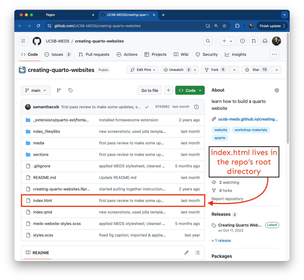Viewport: 304px width, 280px height.
Task: Open the hamburger navigation menu
Action: (x=23, y=41)
